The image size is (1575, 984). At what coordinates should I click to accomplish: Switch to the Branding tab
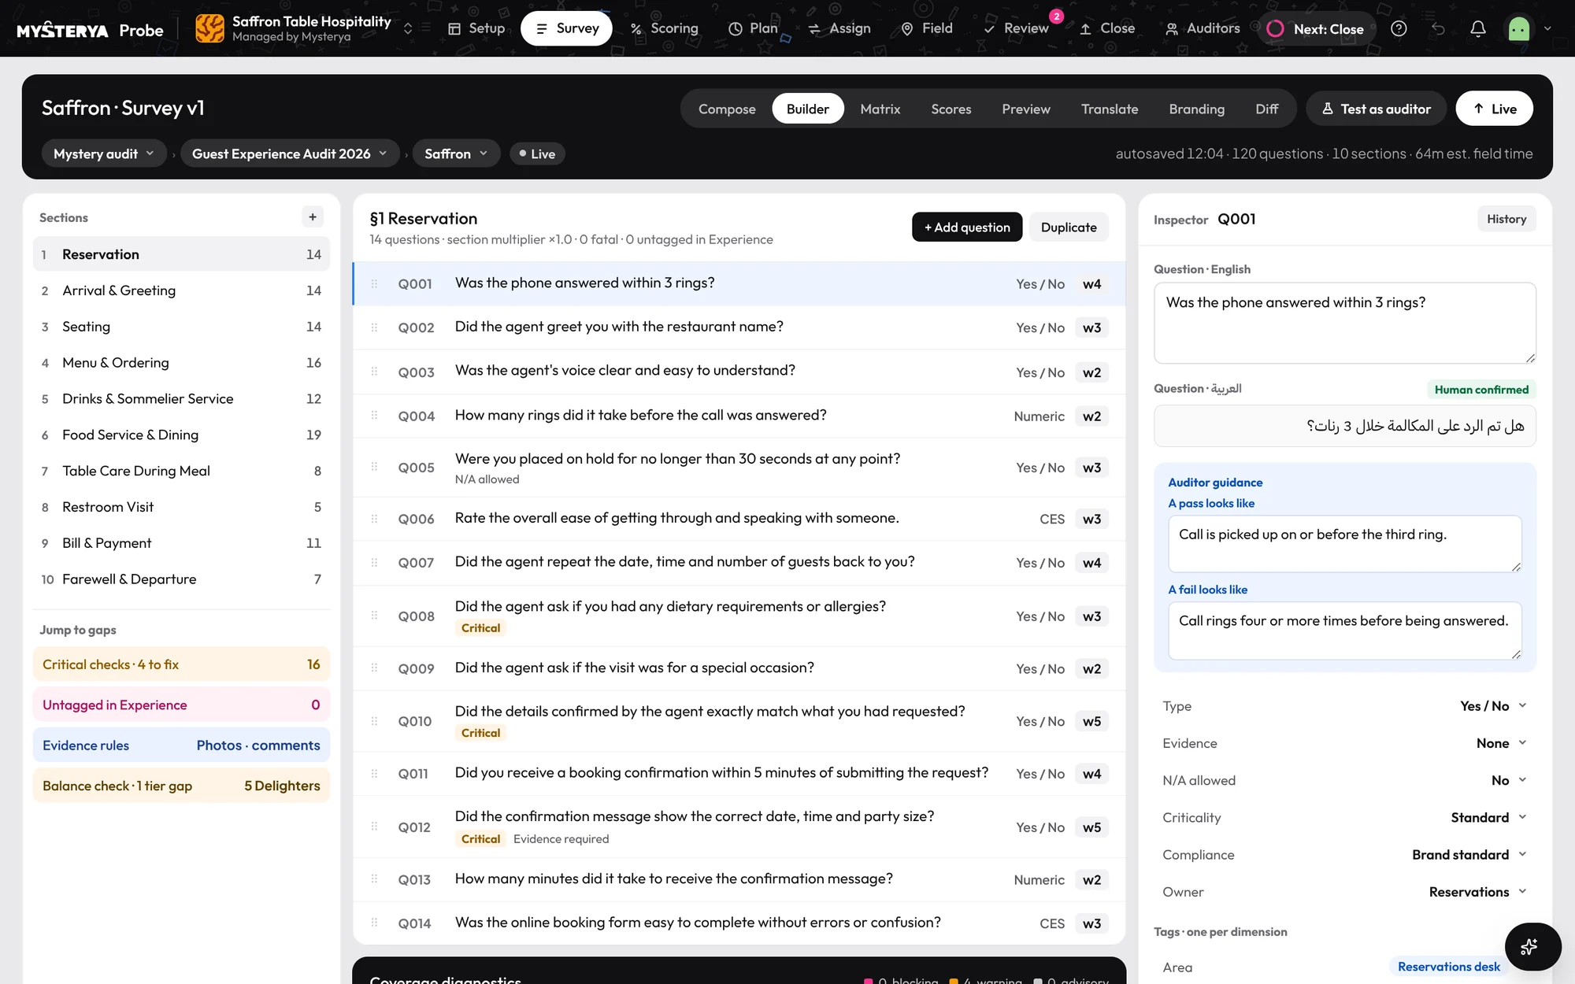1196,109
